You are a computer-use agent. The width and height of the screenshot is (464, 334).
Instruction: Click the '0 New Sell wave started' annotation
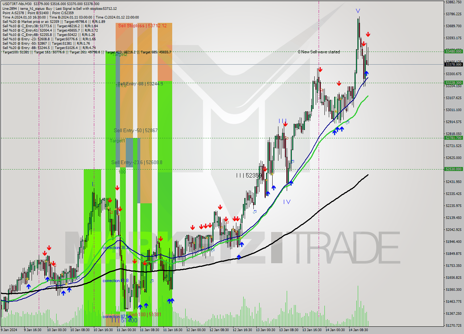[x=319, y=52]
